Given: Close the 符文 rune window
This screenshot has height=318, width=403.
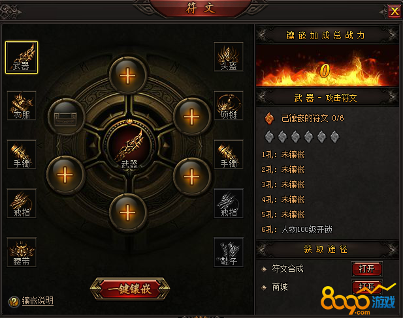Looking at the screenshot, I should point(395,12).
